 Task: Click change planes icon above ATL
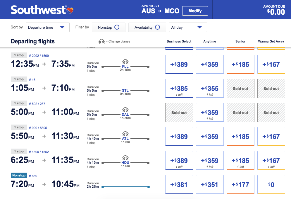click(125, 134)
